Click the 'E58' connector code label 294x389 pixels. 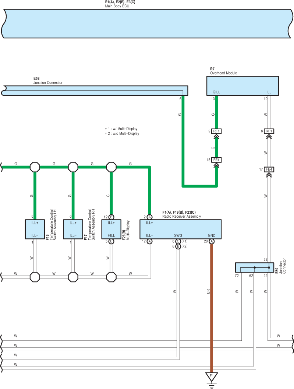[x=36, y=78]
